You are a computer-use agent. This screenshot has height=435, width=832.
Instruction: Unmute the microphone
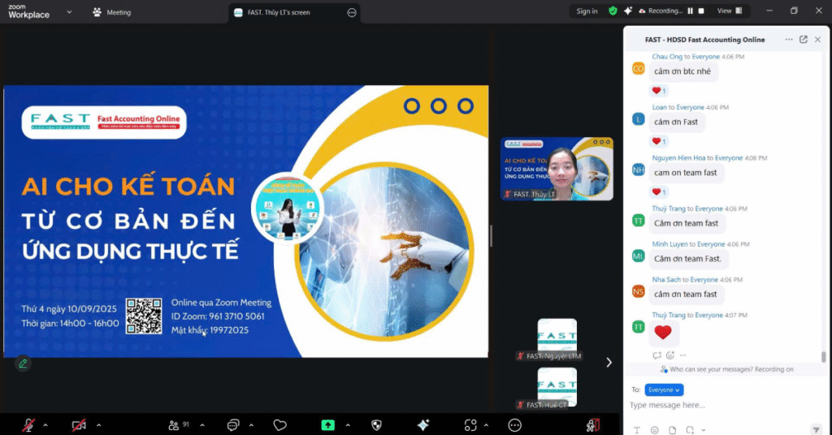[28, 424]
